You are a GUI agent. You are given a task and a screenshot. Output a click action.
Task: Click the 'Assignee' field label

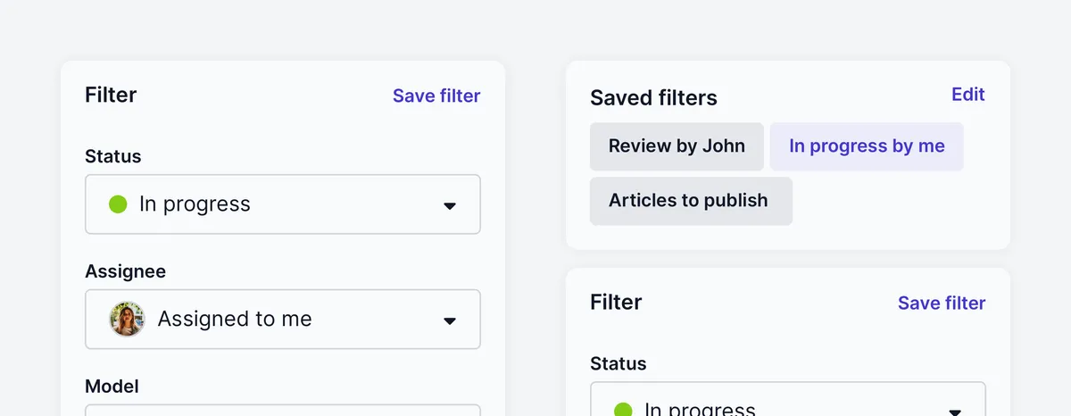pos(125,271)
